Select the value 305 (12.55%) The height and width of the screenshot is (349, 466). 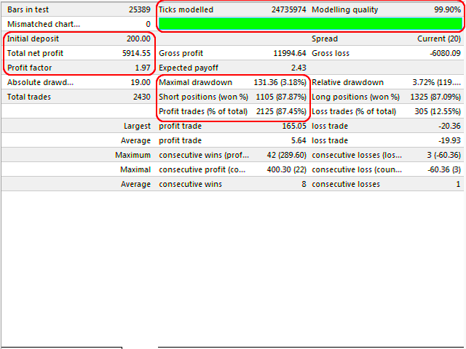(438, 111)
